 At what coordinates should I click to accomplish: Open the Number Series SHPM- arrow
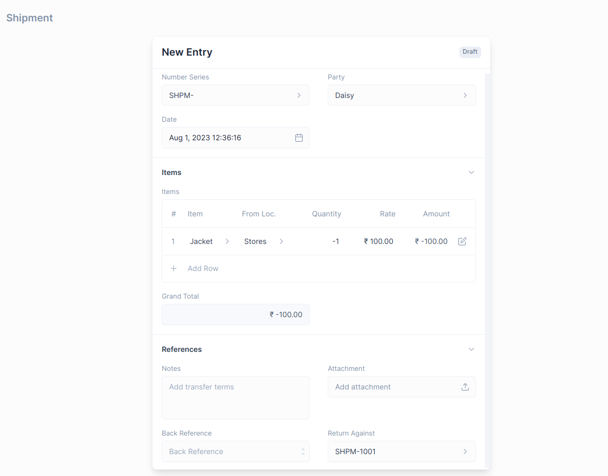299,96
